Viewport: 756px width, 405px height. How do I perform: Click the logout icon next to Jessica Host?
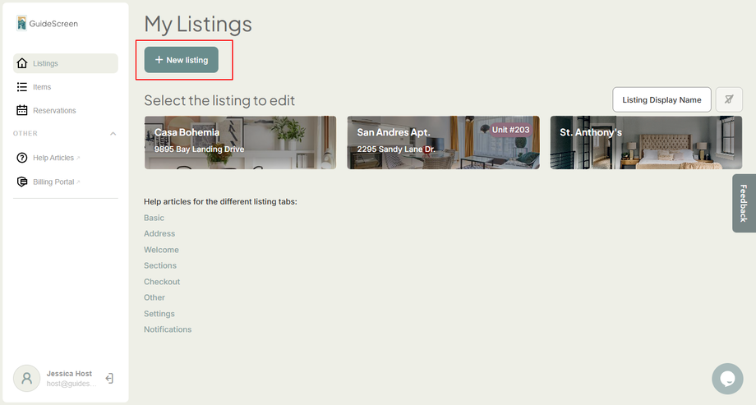(109, 379)
